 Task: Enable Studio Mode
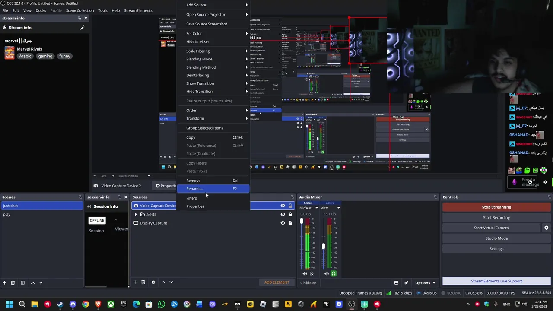coord(496,238)
